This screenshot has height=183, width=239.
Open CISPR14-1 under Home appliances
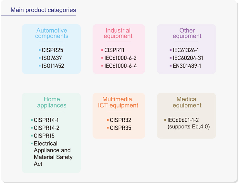[x=46, y=120]
